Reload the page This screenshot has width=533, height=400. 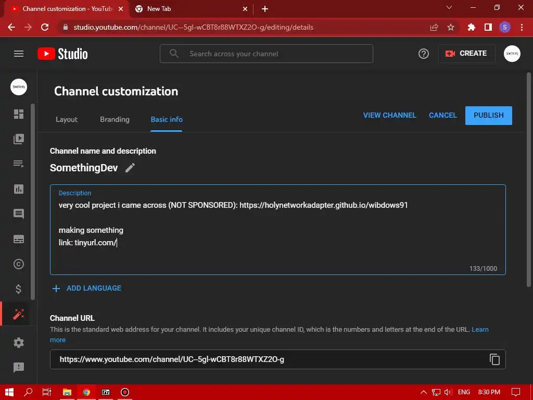tap(45, 27)
